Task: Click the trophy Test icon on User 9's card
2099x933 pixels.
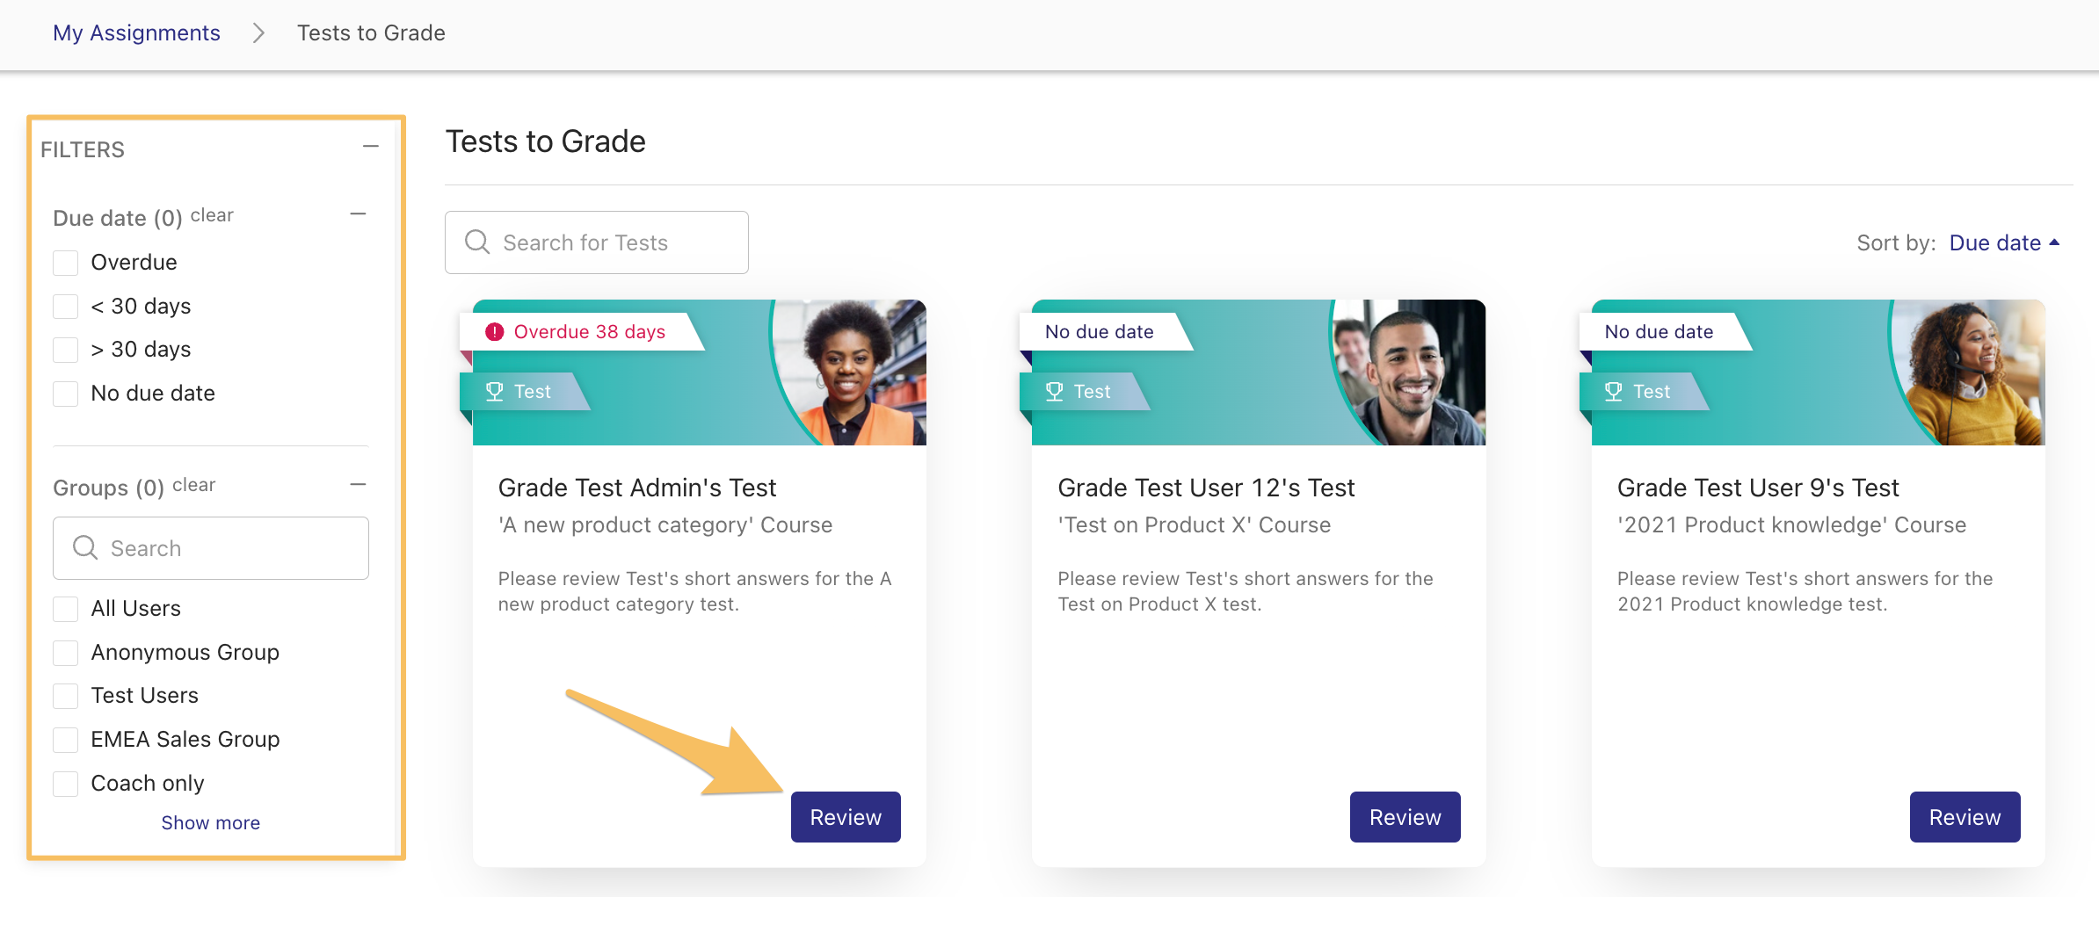Action: (1614, 392)
